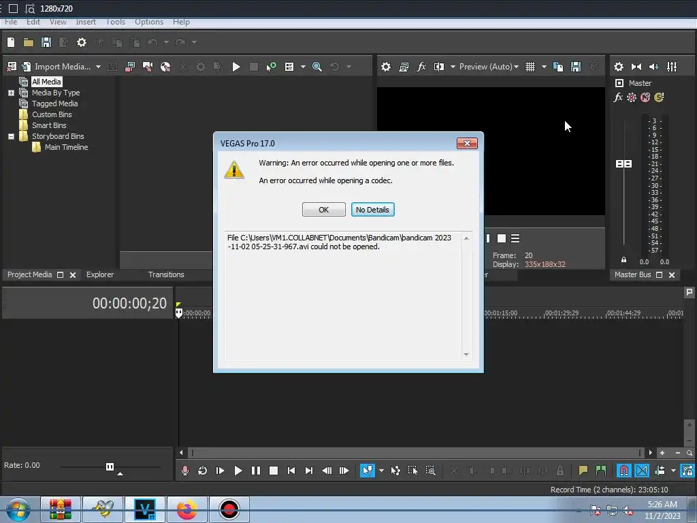
Task: Click the Open project folder icon
Action: click(x=29, y=42)
